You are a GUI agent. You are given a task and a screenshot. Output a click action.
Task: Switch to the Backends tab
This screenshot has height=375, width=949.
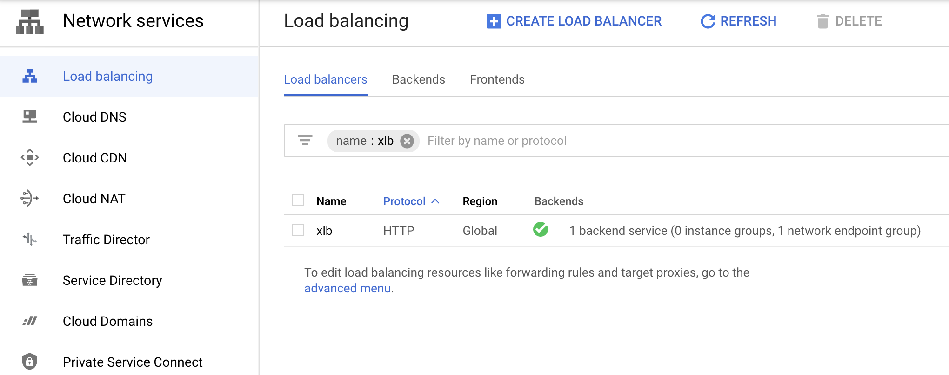coord(418,79)
